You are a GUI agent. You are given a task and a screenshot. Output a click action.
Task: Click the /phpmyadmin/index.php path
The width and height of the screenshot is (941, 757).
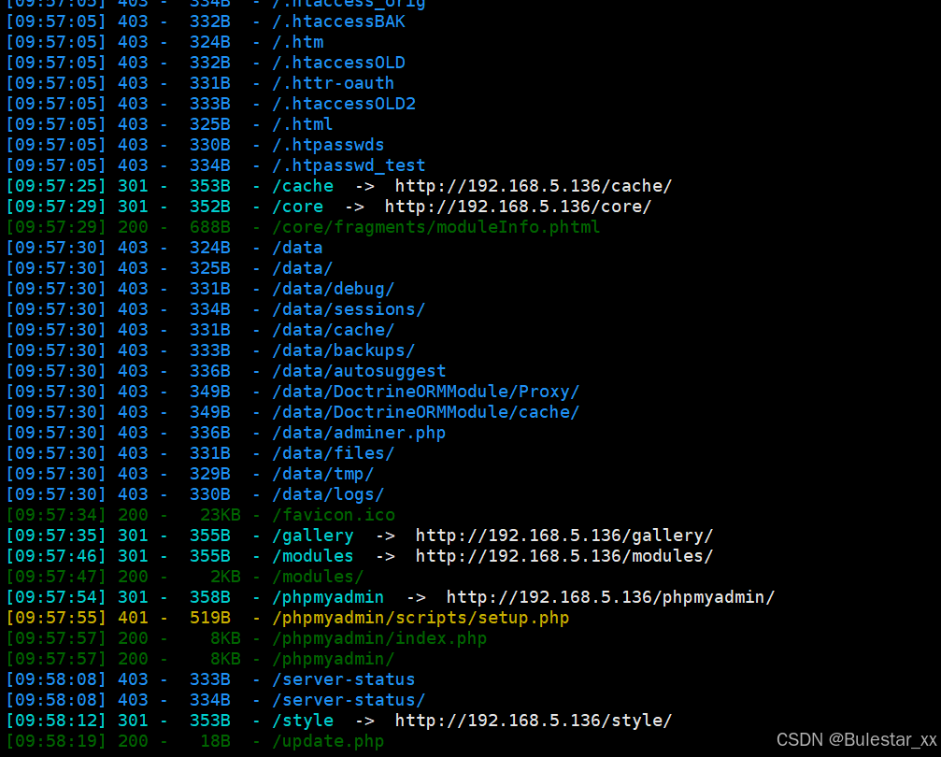click(379, 637)
